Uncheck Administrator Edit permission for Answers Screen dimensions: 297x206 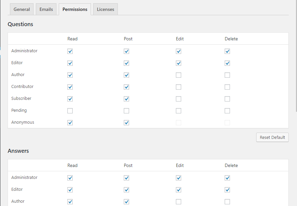179,178
